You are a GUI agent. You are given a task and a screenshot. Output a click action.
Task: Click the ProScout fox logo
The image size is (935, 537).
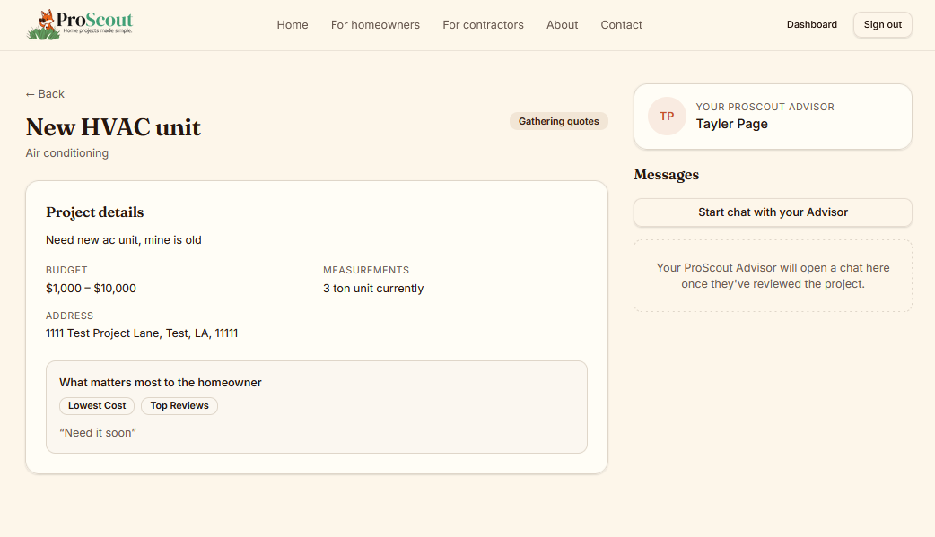point(79,24)
